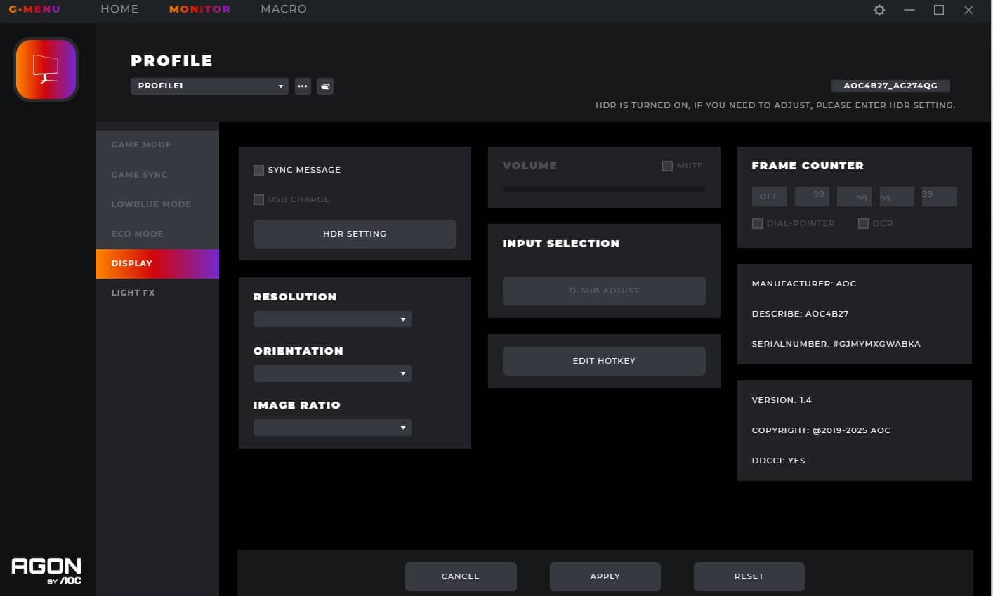993x596 pixels.
Task: Select Display in the sidebar
Action: click(157, 263)
